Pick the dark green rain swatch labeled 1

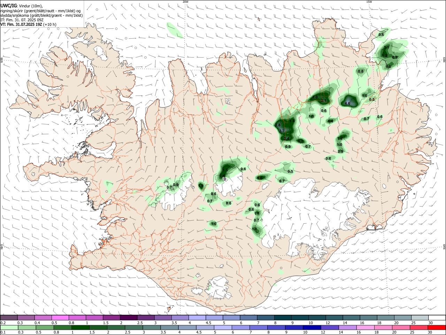click(x=80, y=327)
